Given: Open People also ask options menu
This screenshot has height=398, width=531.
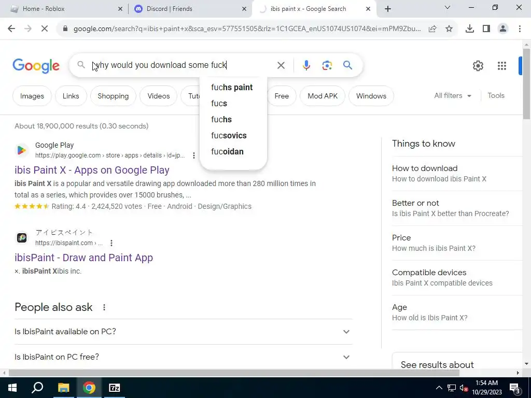Looking at the screenshot, I should tap(104, 307).
